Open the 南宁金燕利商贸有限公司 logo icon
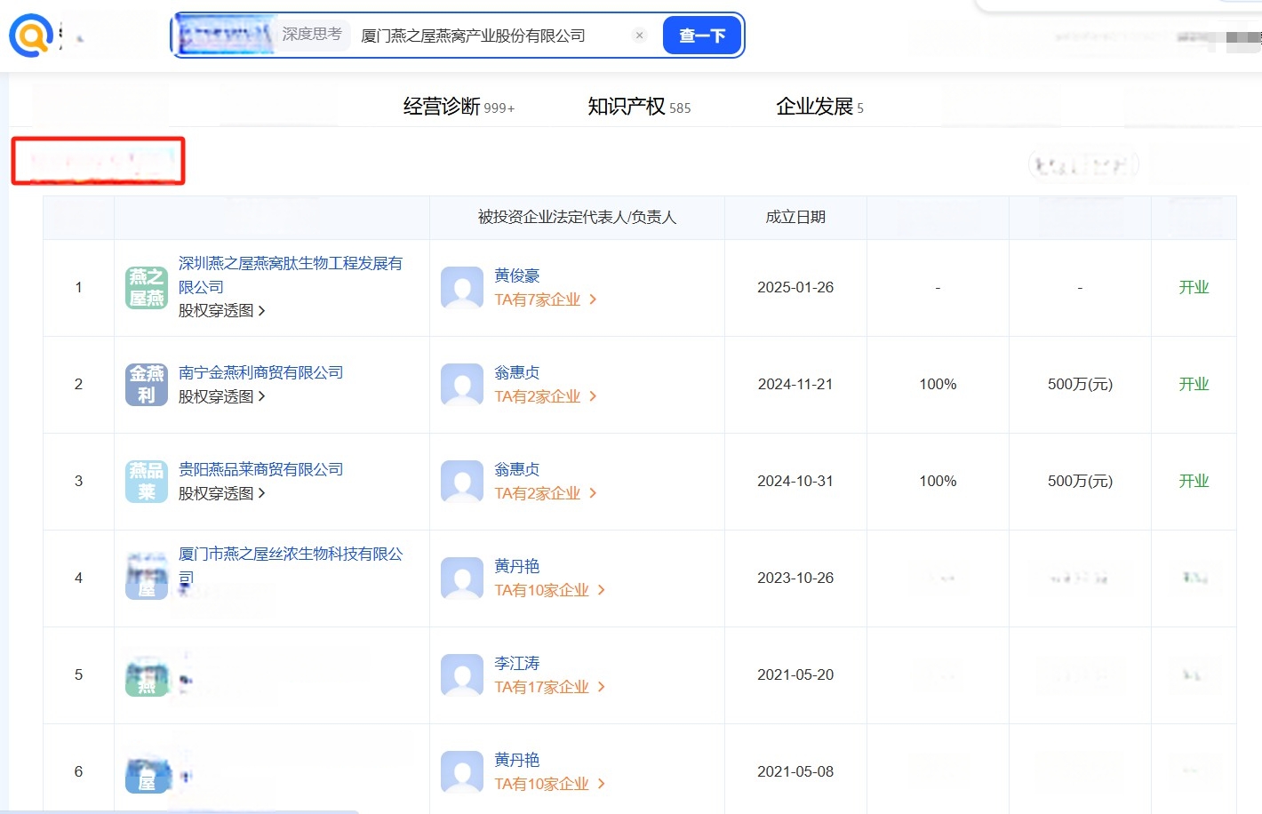The width and height of the screenshot is (1262, 814). coord(147,385)
